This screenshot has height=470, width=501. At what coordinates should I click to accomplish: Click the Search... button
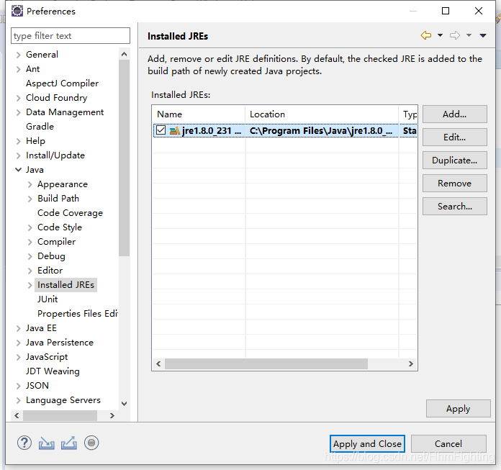455,206
